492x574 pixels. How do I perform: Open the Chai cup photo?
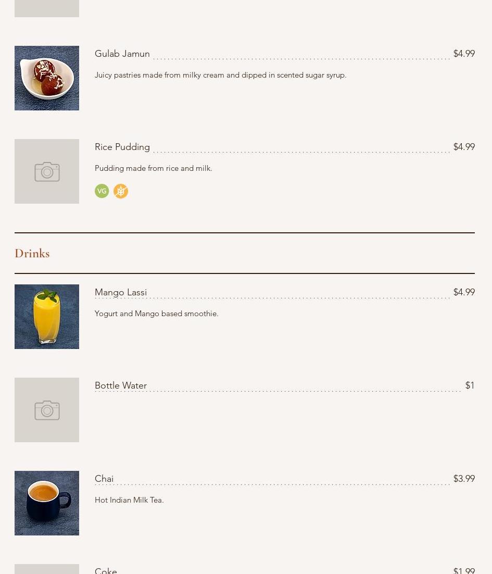coord(47,503)
